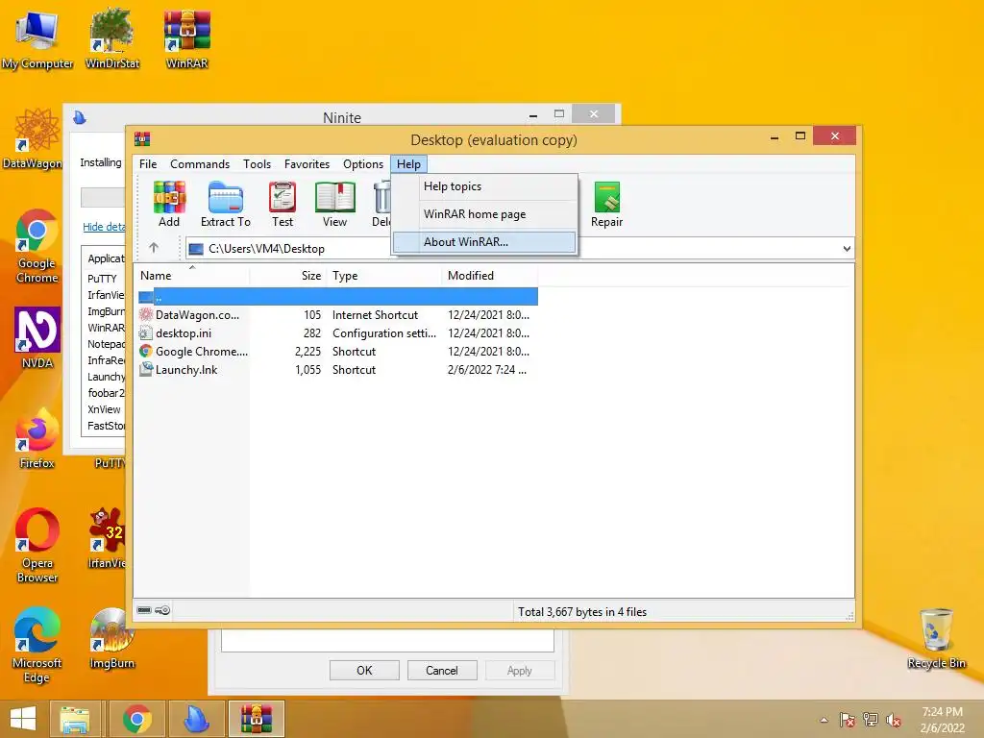Select the WinRAR desktop shortcut
This screenshot has width=984, height=738.
click(x=186, y=38)
